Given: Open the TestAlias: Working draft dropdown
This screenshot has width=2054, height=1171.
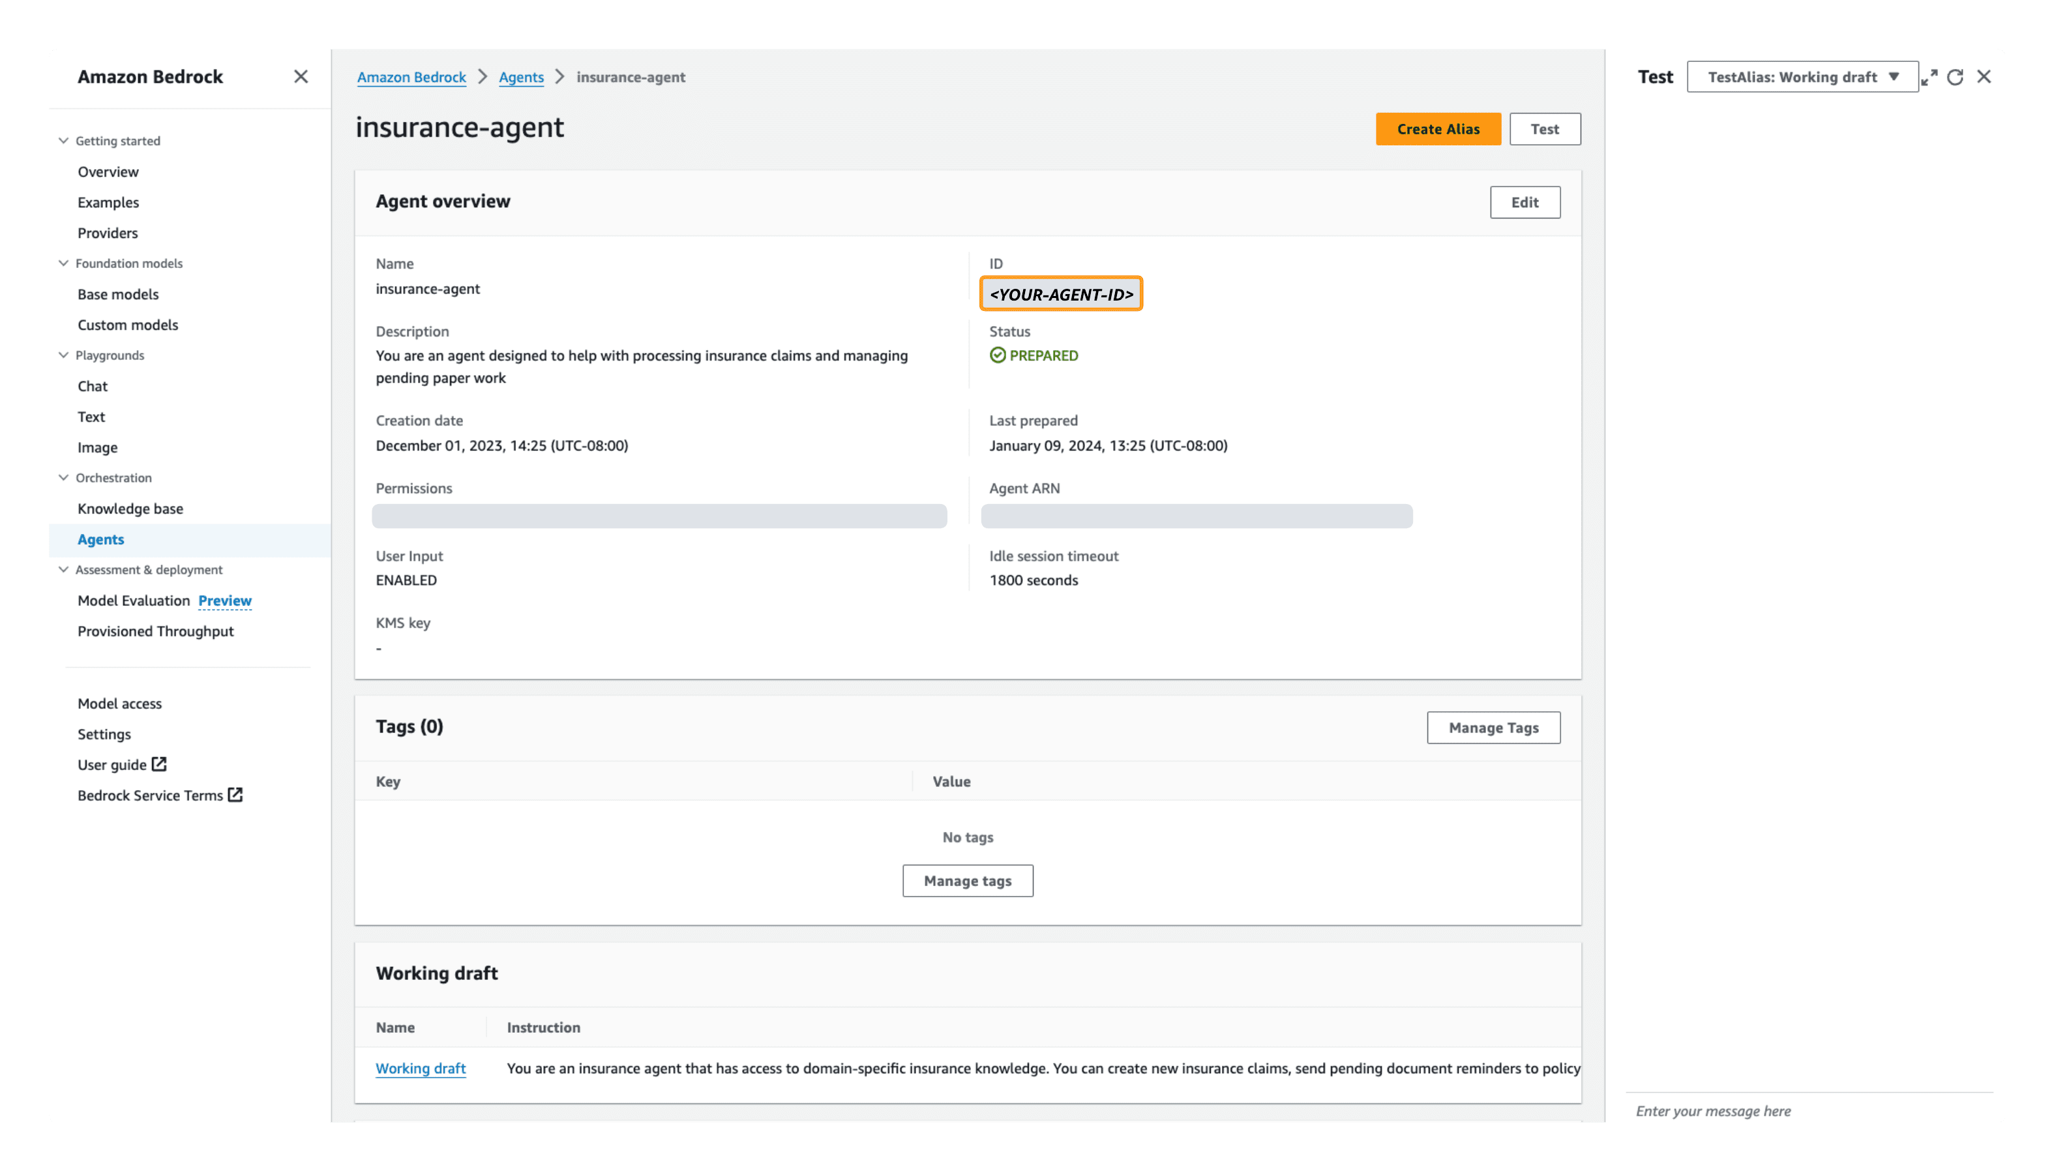Looking at the screenshot, I should click(1802, 77).
